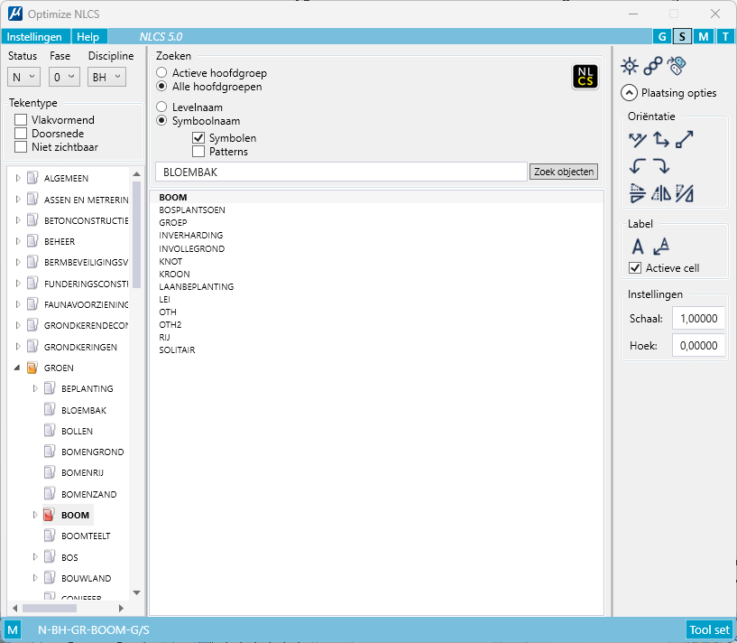737x643 pixels.
Task: Select the two-axis arrows orientation icon
Action: (661, 140)
